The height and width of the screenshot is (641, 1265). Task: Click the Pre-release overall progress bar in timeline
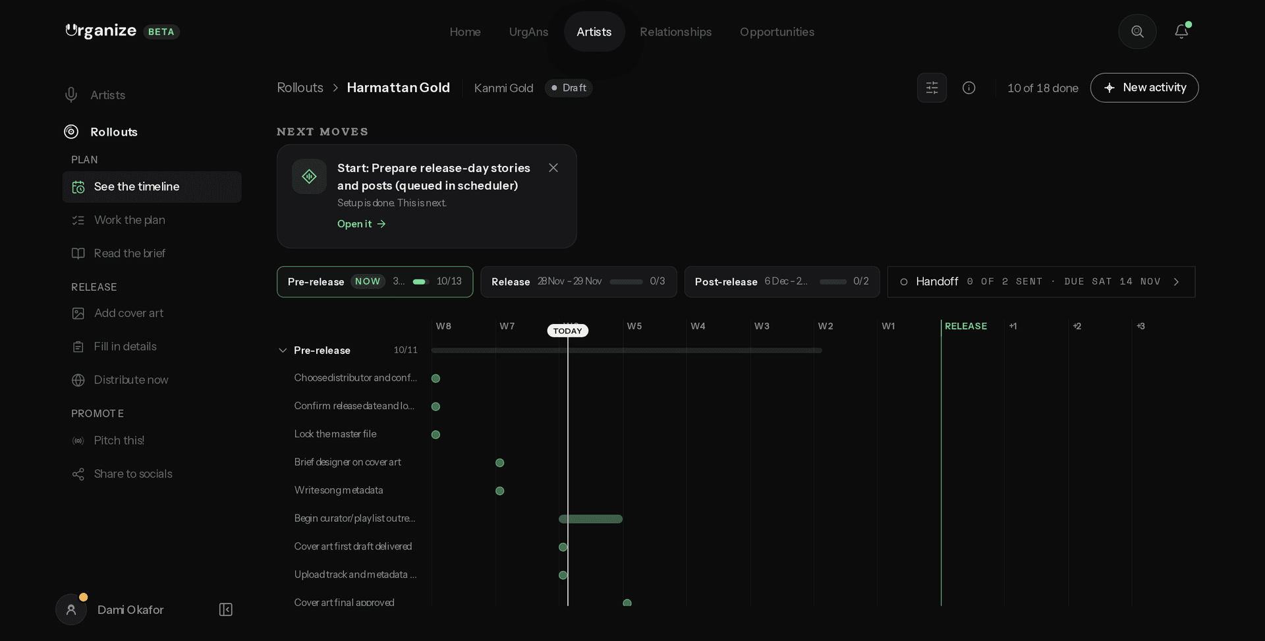pyautogui.click(x=627, y=350)
